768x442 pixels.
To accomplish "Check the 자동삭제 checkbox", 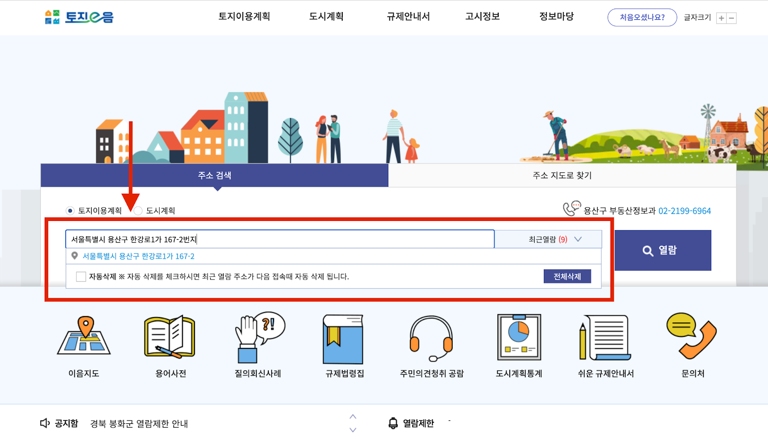I will (81, 277).
